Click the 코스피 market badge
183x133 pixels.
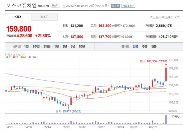[55, 6]
